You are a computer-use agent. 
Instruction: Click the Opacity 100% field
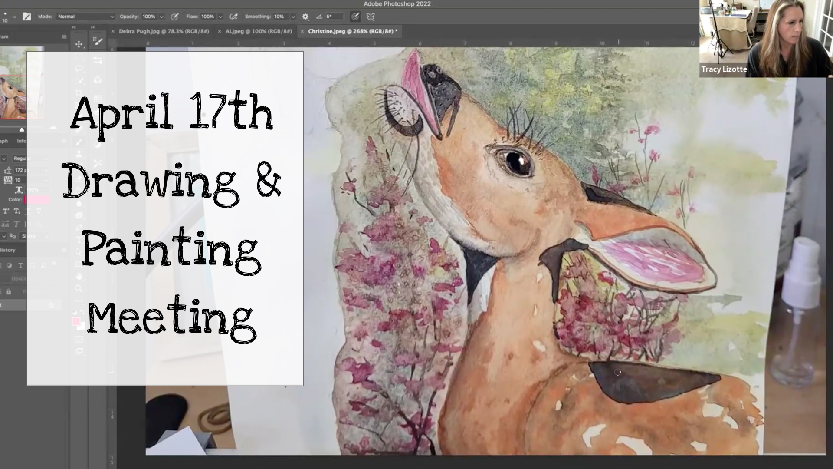149,17
